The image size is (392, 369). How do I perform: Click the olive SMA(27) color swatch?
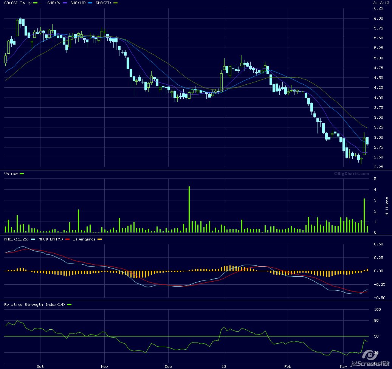click(x=116, y=3)
